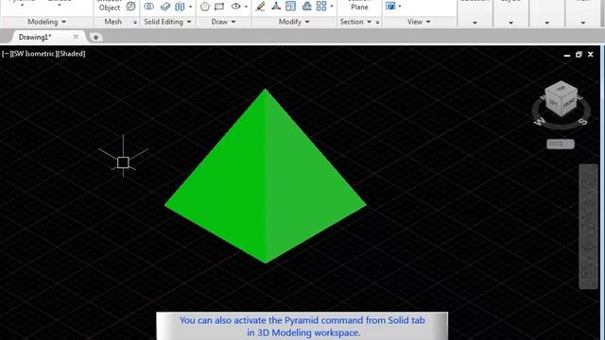Expand the Solid Editing panel title
605x340 pixels.
[167, 22]
